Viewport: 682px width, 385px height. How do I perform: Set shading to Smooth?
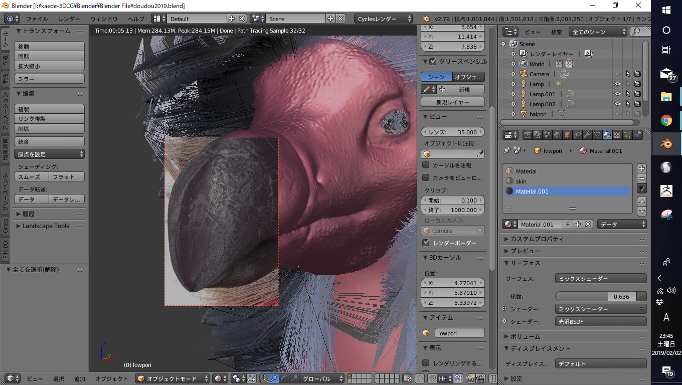pos(32,177)
